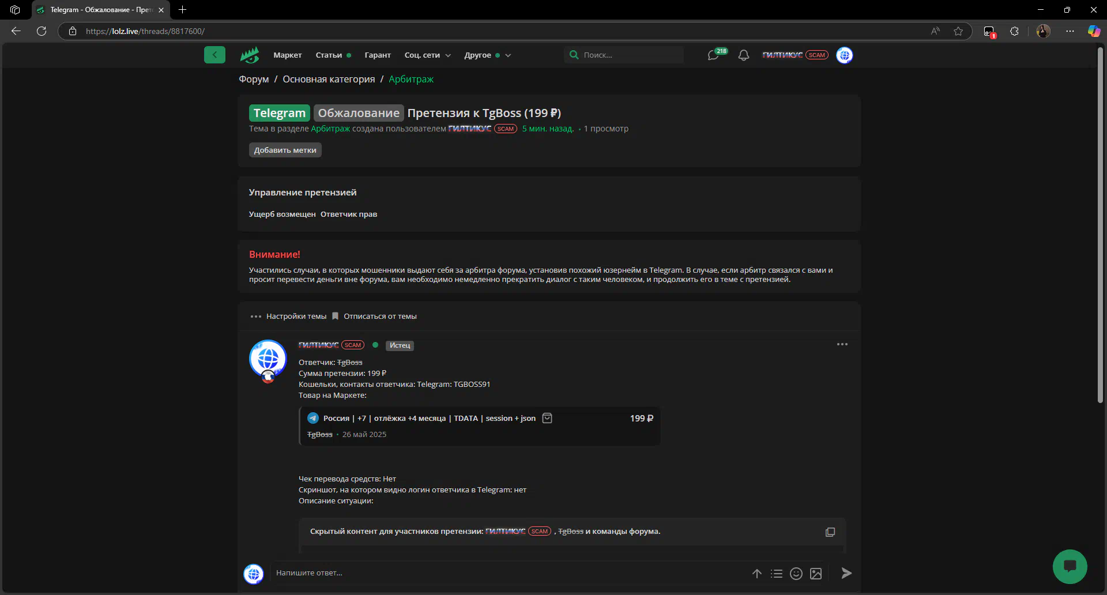Click the green back arrow button

coord(214,55)
